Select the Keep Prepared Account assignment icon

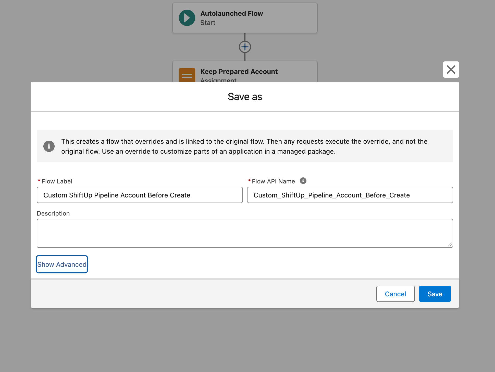(x=187, y=75)
